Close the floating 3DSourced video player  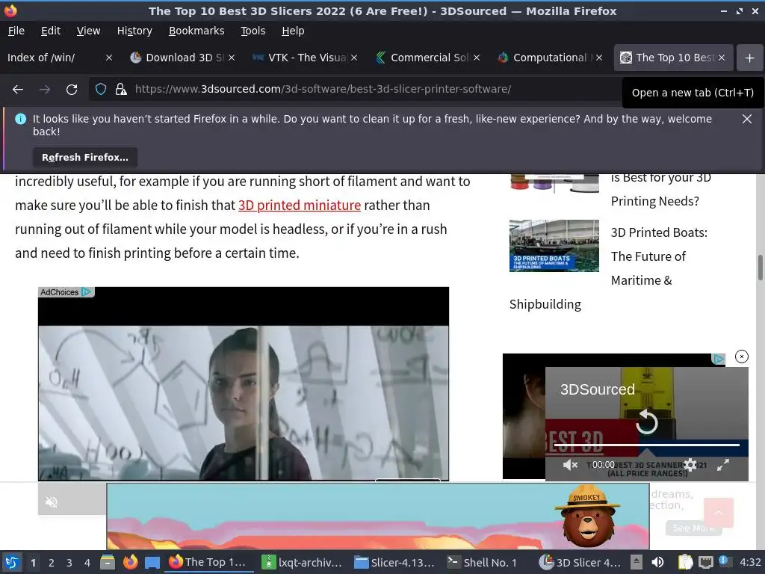click(x=742, y=357)
